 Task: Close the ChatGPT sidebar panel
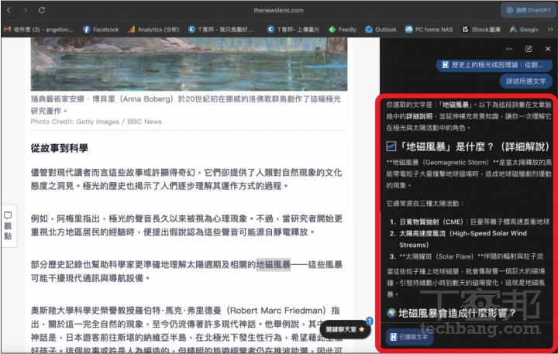click(x=548, y=49)
